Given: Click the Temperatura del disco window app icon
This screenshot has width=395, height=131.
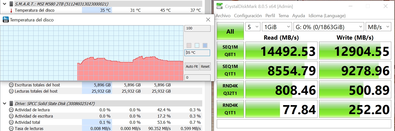Looking at the screenshot, I should pyautogui.click(x=6, y=20).
